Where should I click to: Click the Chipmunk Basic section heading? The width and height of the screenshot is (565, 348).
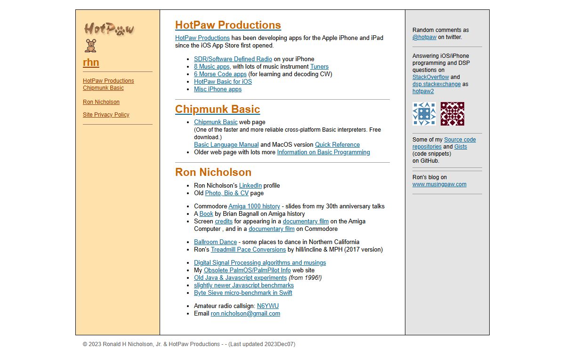(x=218, y=109)
